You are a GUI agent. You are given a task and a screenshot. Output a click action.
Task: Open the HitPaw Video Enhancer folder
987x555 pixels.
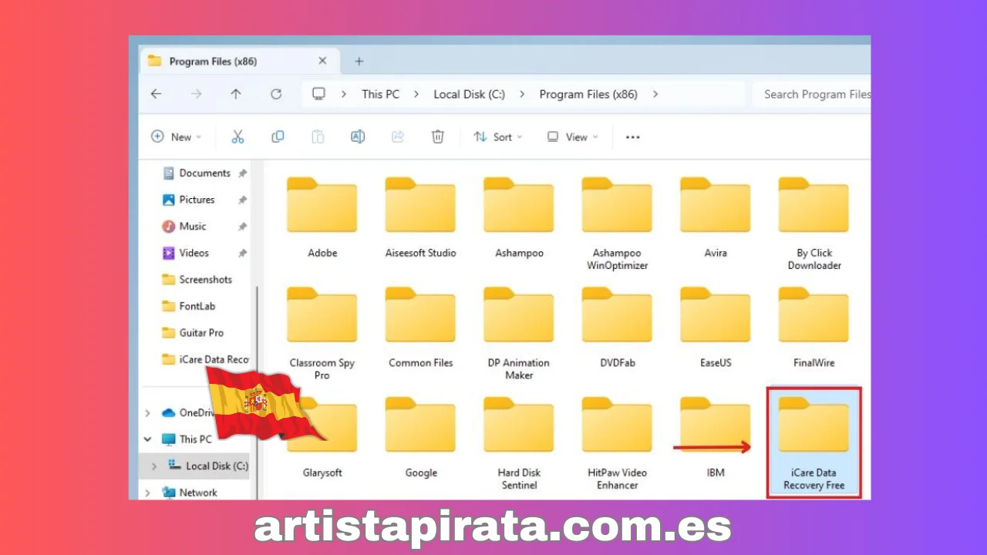point(617,443)
